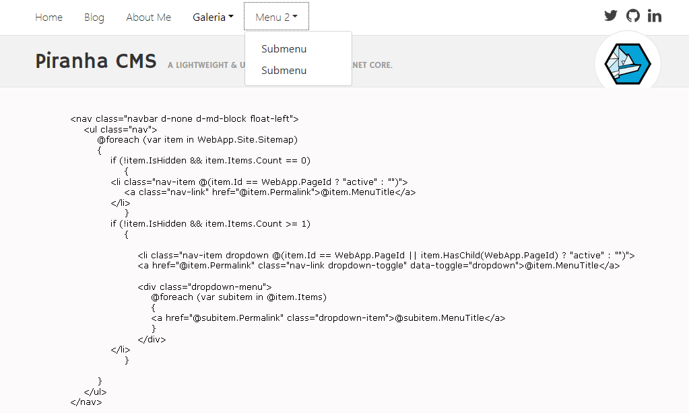Open the Galeria page
Image resolution: width=689 pixels, height=413 pixels.
tap(209, 17)
